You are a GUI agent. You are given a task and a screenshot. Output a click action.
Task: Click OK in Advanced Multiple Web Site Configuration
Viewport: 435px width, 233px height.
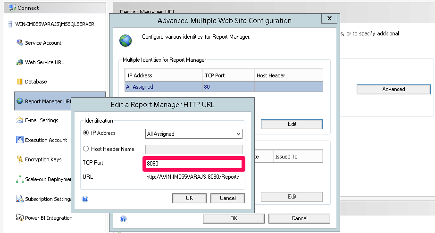click(x=234, y=218)
